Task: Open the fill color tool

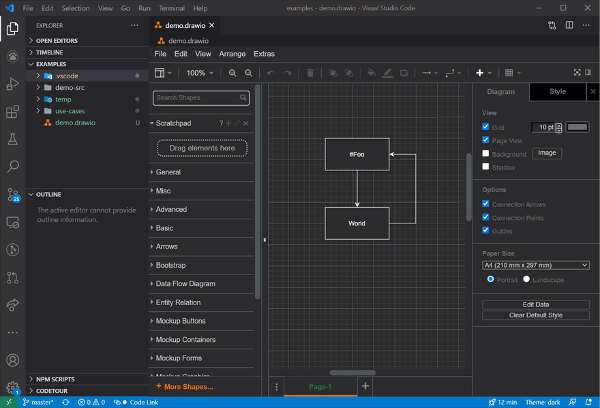Action: (x=372, y=72)
